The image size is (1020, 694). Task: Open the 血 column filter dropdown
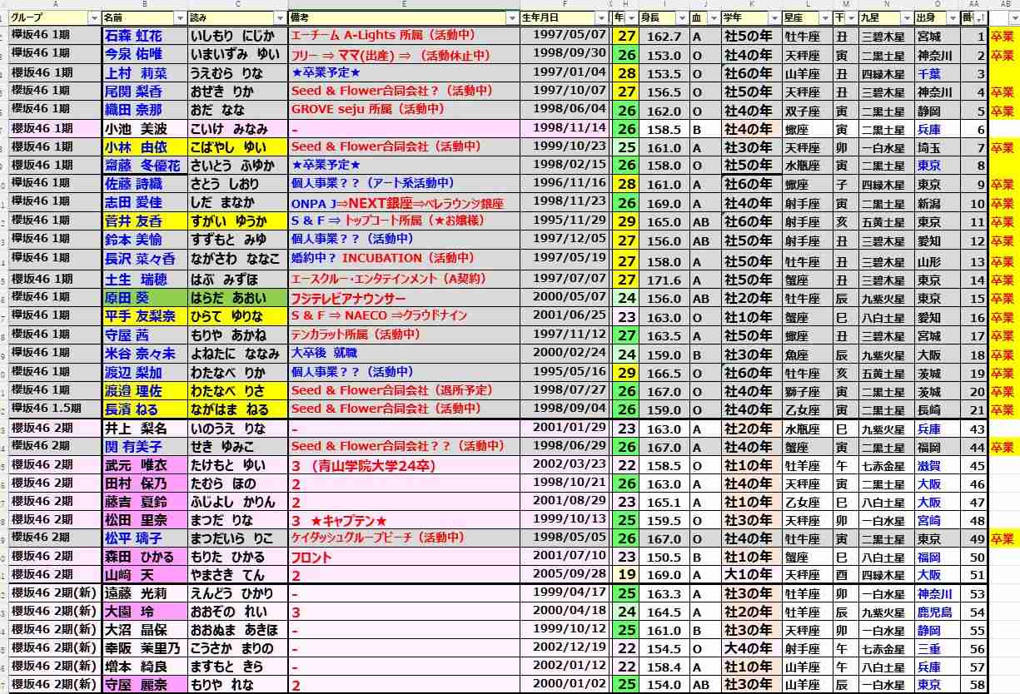(x=714, y=17)
